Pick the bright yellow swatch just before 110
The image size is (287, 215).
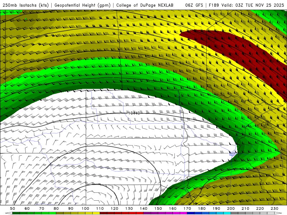click(x=96, y=213)
